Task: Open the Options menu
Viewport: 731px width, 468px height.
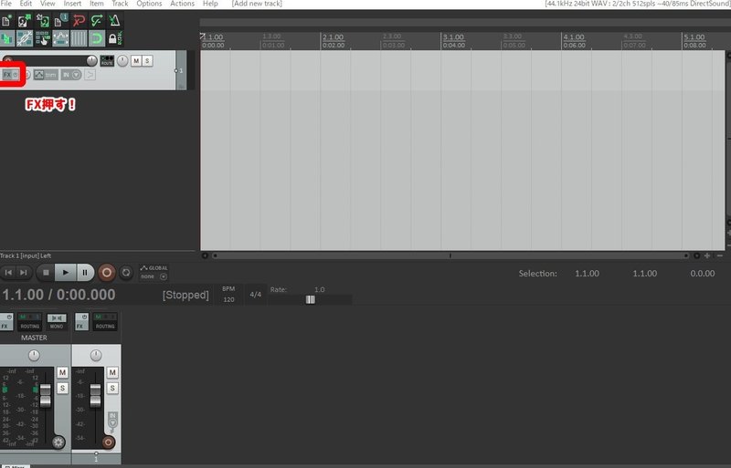Action: coord(149,4)
